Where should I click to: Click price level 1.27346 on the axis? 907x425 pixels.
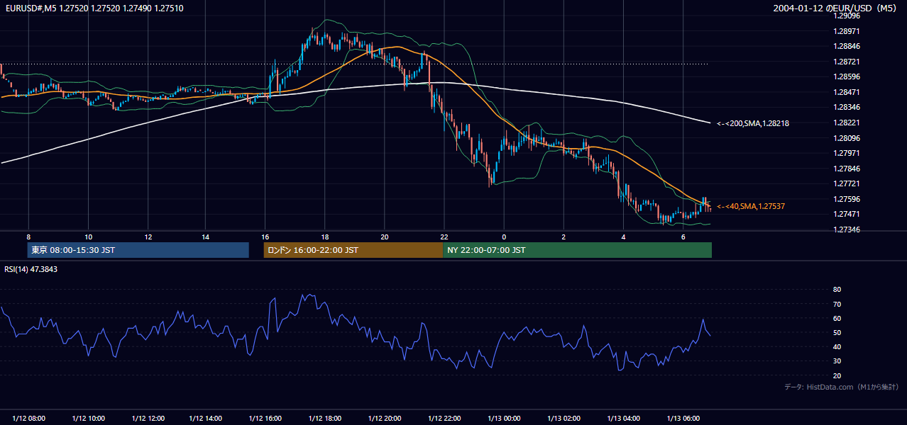846,229
